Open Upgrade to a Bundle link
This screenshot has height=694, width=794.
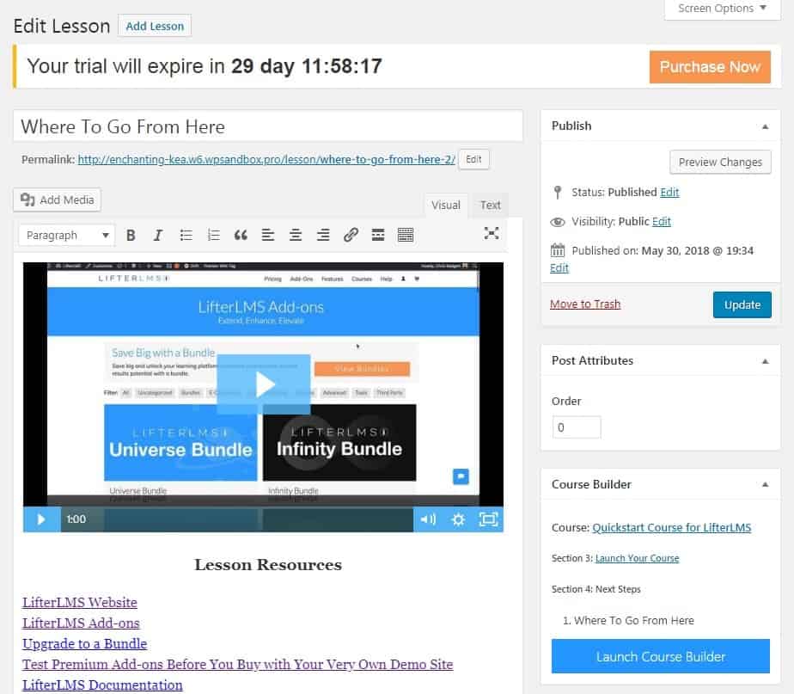(84, 644)
